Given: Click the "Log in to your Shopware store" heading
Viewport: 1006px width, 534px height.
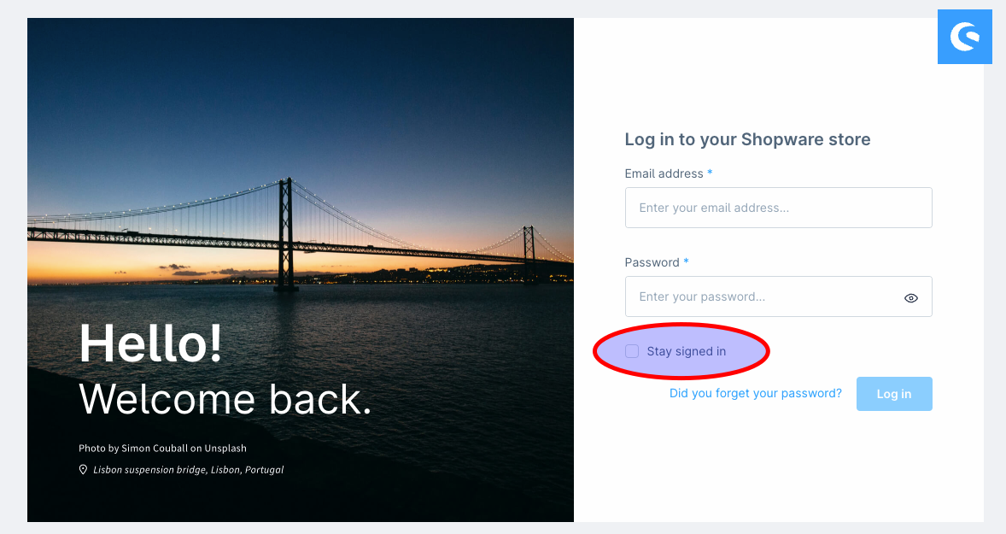Looking at the screenshot, I should pos(747,139).
